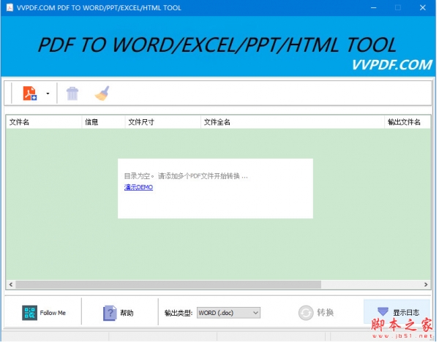
Task: Open the 帮助 help button
Action: [x=119, y=313]
